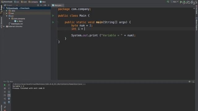The image size is (198, 111).
Task: Click Main tab in Run panel header
Action: [x=10, y=82]
